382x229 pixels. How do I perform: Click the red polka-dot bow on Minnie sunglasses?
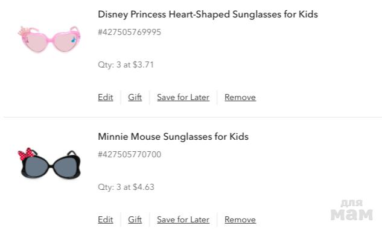coord(27,154)
